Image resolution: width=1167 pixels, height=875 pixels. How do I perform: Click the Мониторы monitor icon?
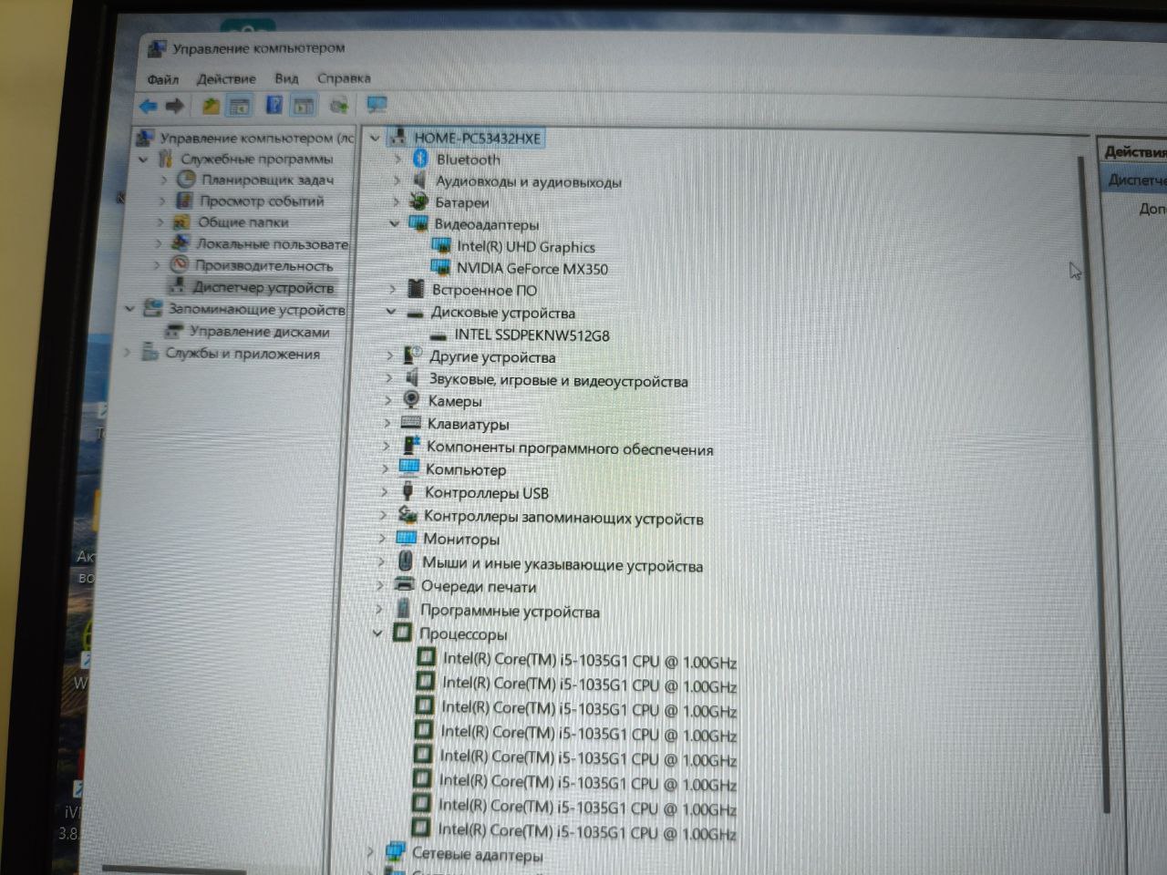pos(407,538)
